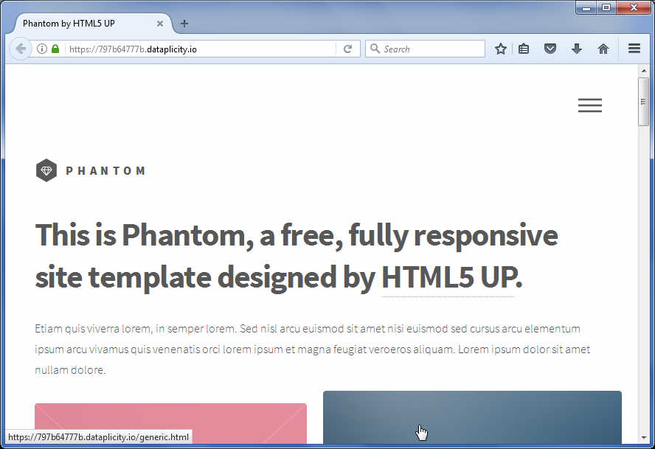Click the green padlock security icon
This screenshot has width=655, height=449.
click(x=55, y=49)
